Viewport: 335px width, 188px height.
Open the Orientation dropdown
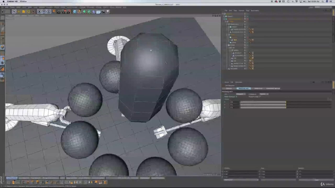264,94
